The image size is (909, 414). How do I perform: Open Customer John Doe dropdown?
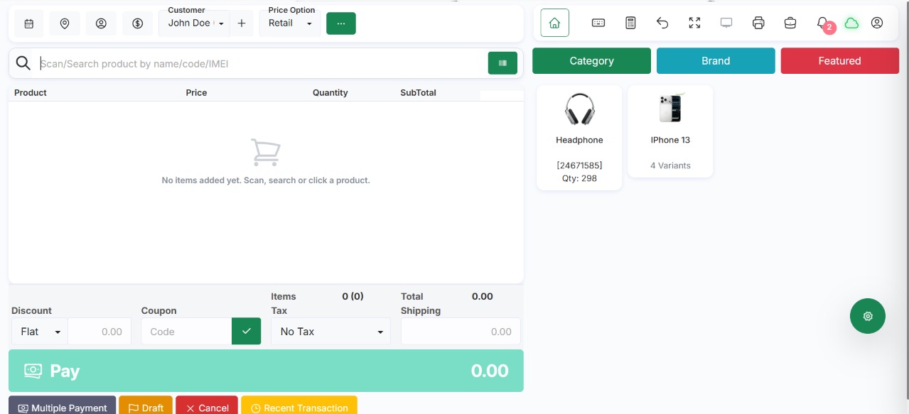[x=196, y=23]
